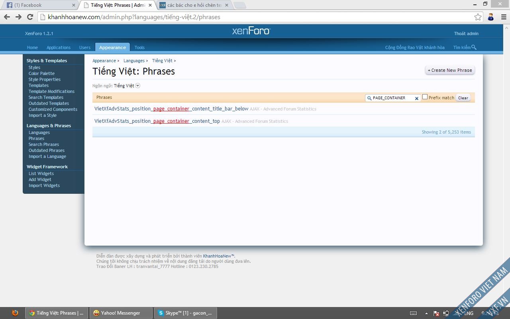The width and height of the screenshot is (510, 319).
Task: Click the on-screen keyboard icon in system tray
Action: coord(413,313)
